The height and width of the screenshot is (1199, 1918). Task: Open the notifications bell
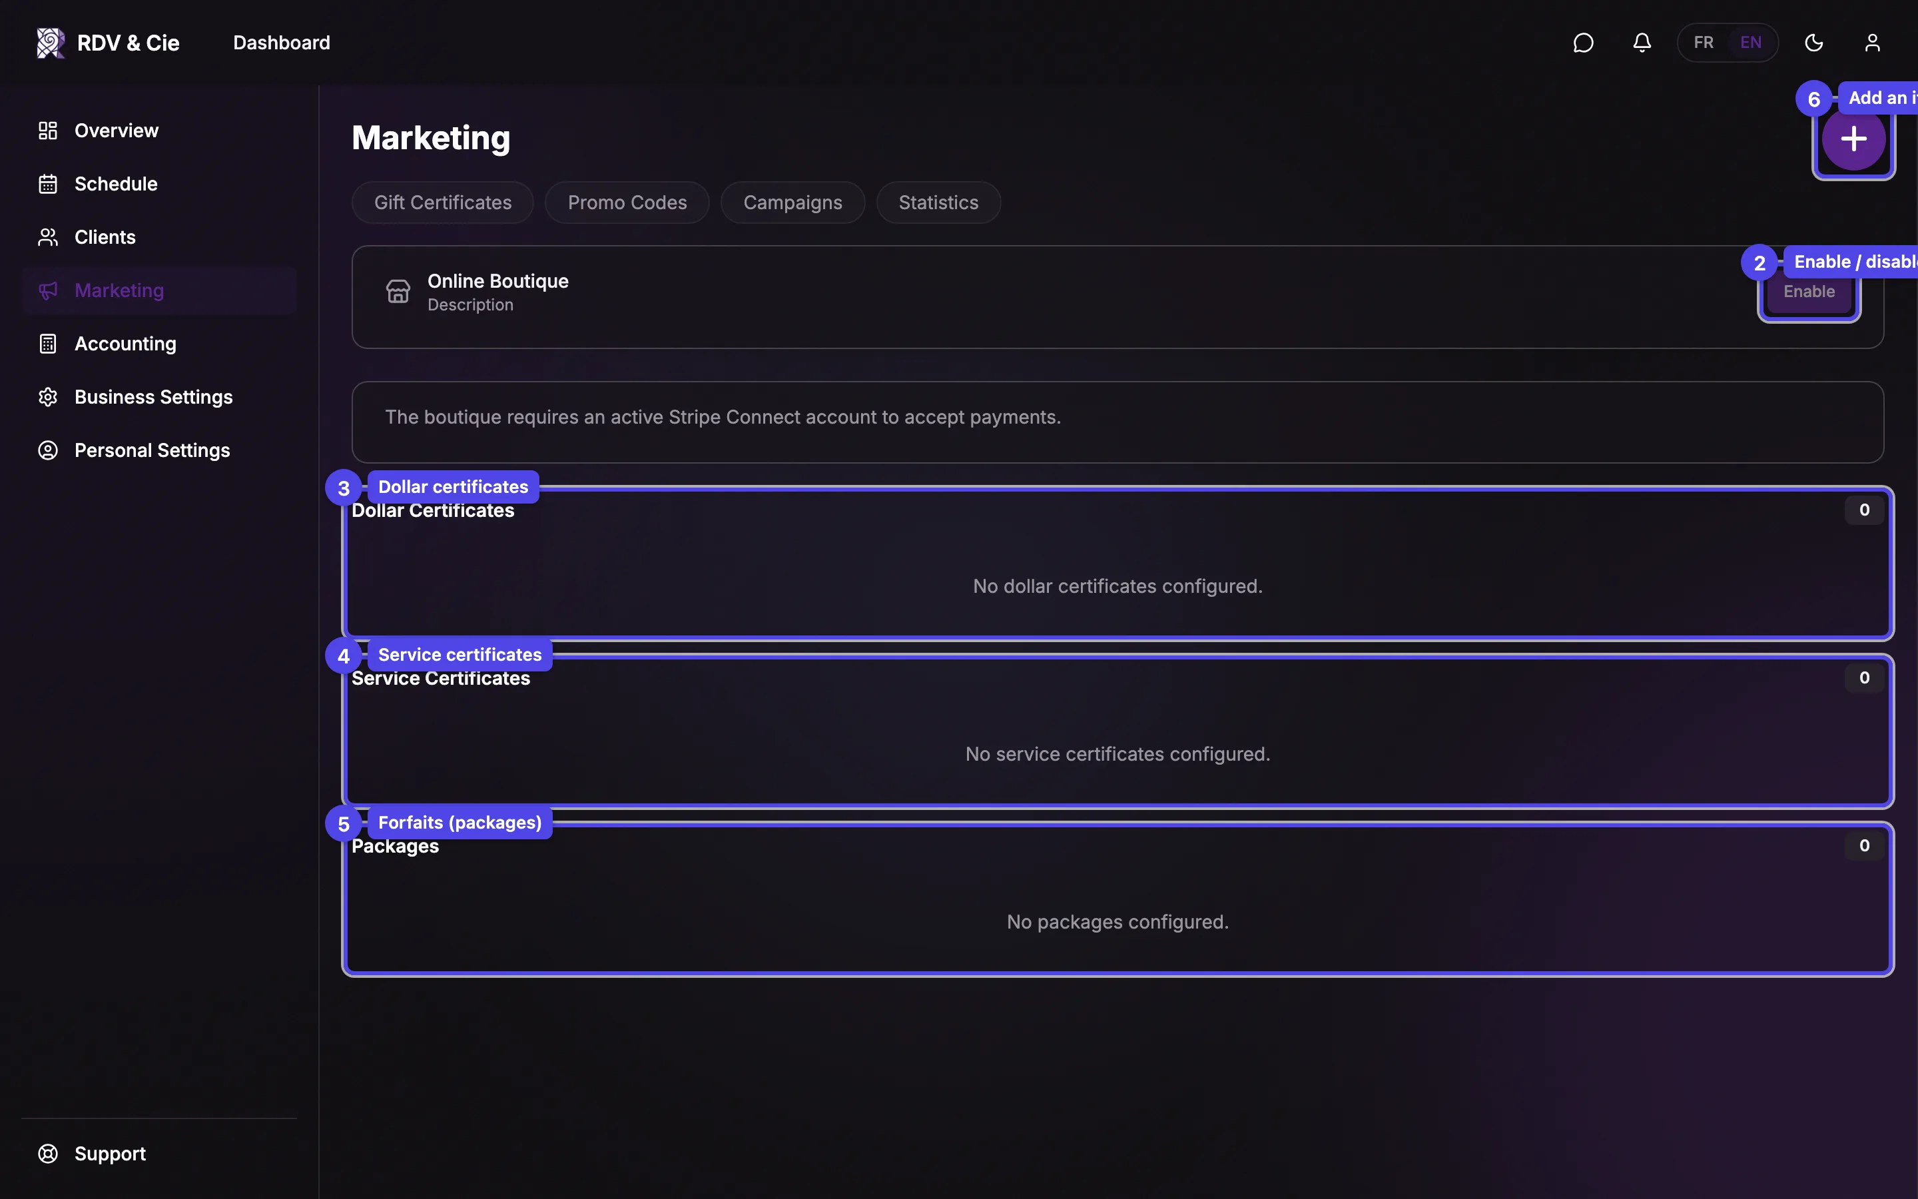click(1642, 43)
